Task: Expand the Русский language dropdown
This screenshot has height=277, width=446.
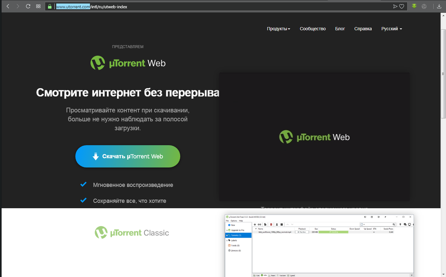Action: [392, 29]
